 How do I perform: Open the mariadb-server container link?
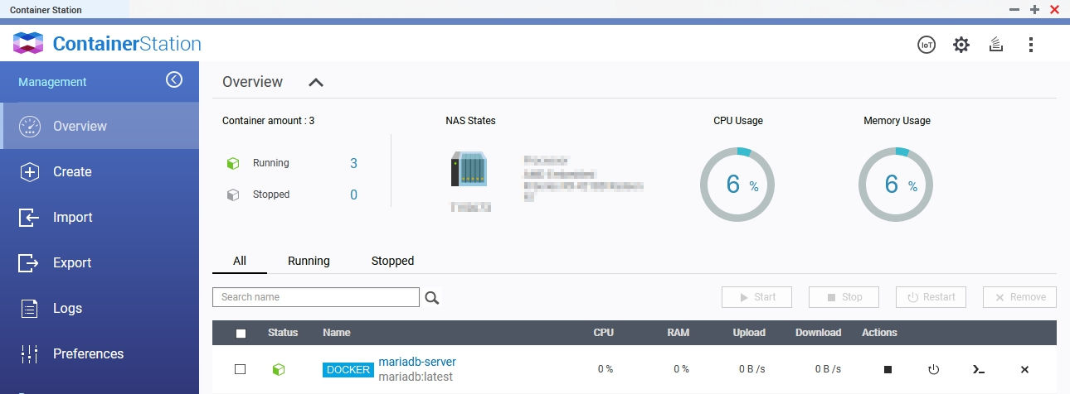417,362
